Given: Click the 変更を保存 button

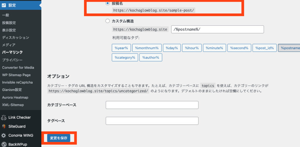Looking at the screenshot, I should pyautogui.click(x=59, y=138).
